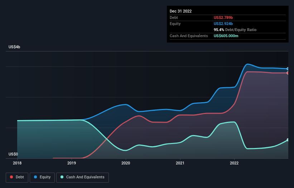Toggle the Debt series legend button

(x=17, y=177)
